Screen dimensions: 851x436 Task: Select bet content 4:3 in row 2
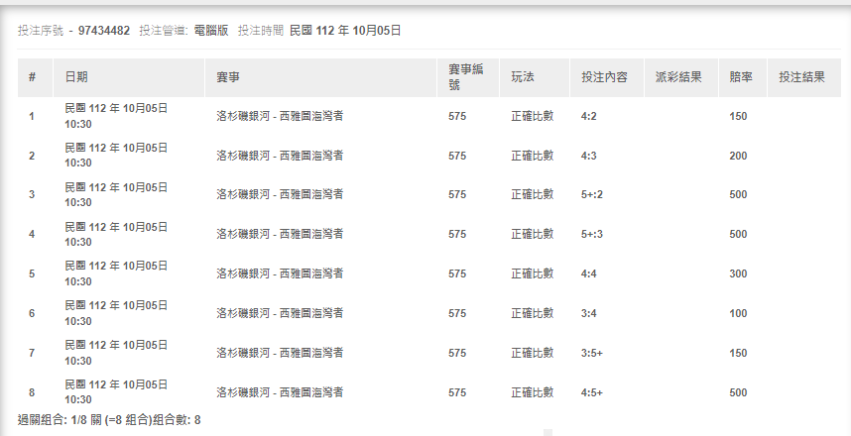point(589,156)
